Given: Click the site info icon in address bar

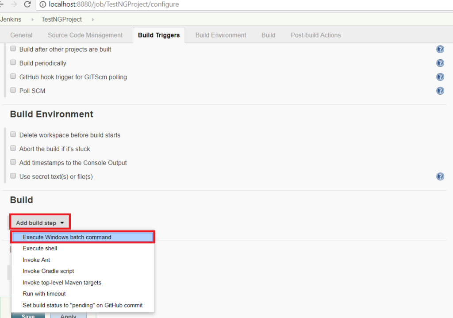Looking at the screenshot, I should coord(43,5).
